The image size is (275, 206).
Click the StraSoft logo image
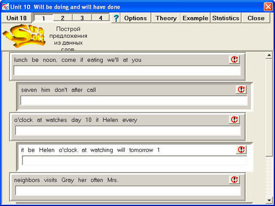(x=24, y=36)
